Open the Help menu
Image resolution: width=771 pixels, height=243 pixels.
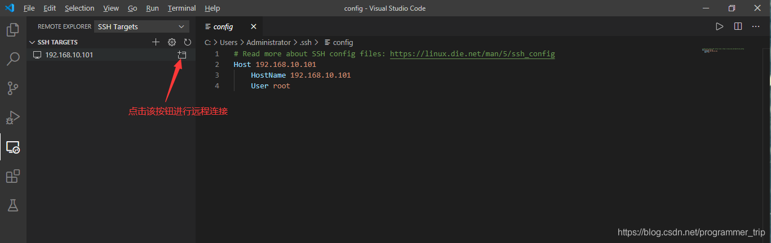(212, 8)
